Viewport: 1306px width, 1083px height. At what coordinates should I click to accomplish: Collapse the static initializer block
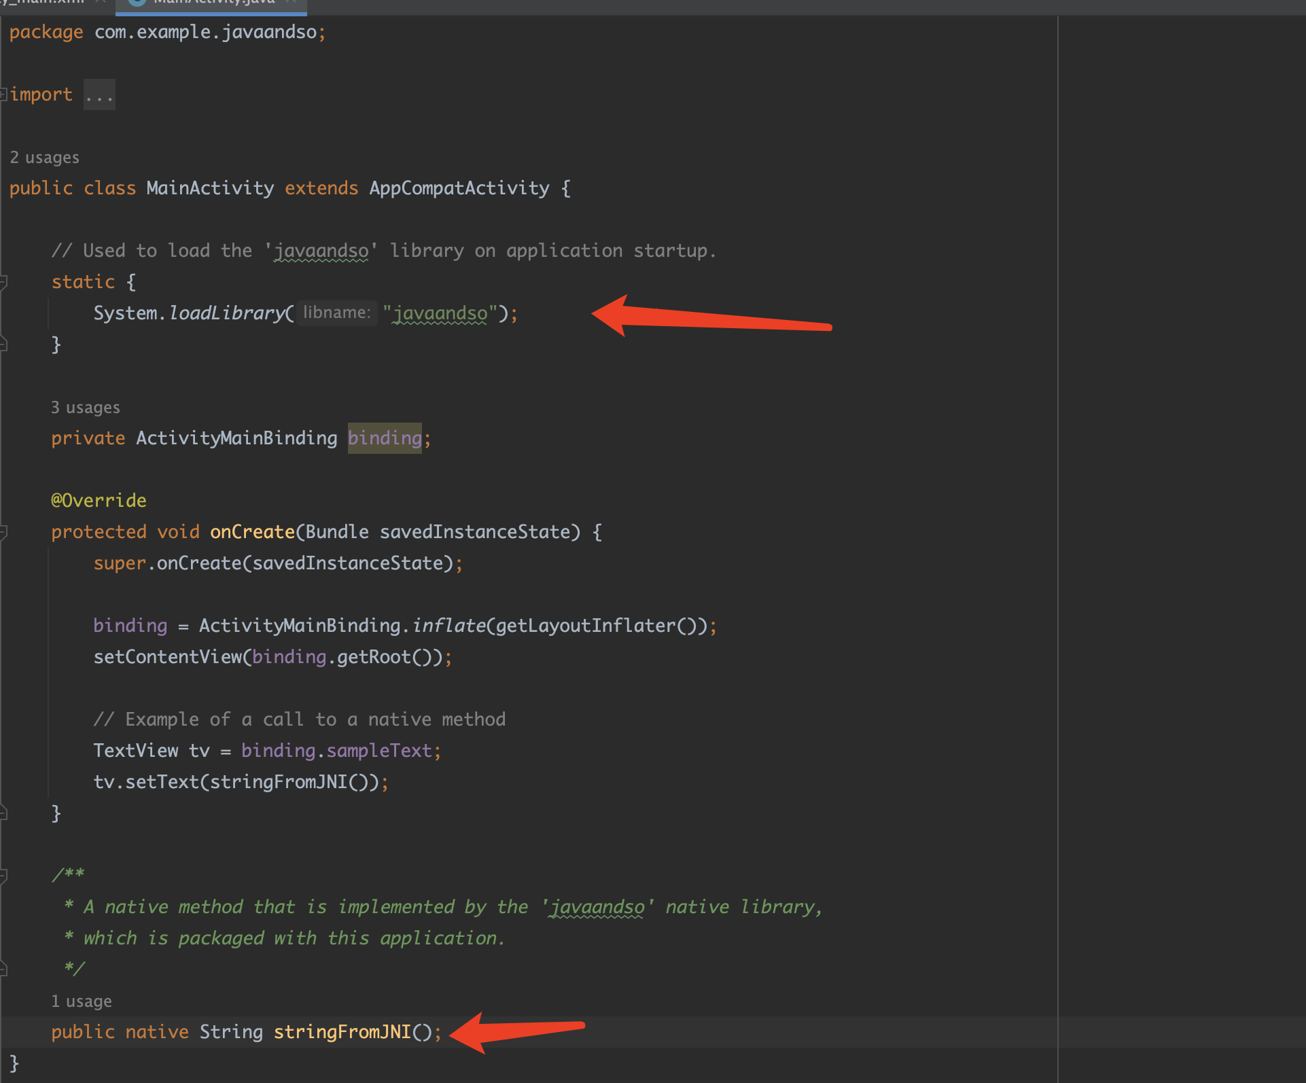click(3, 281)
